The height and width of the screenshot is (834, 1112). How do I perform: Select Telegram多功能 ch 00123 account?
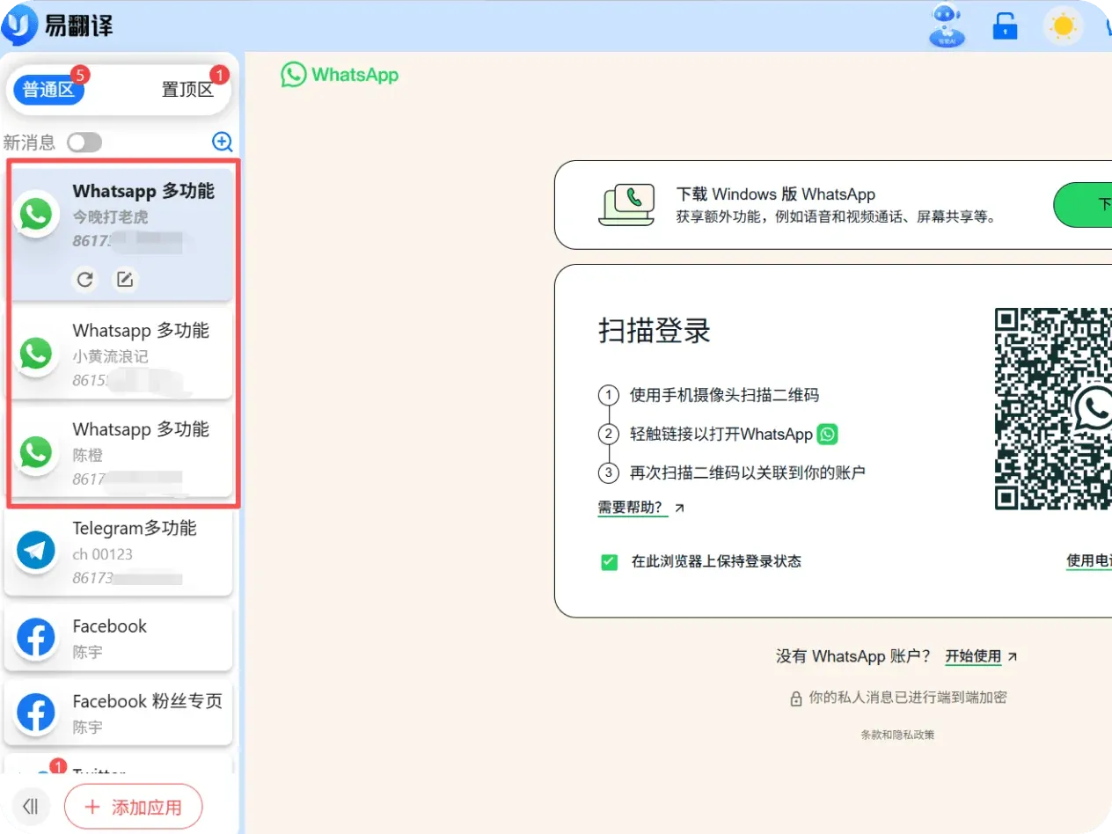click(120, 551)
